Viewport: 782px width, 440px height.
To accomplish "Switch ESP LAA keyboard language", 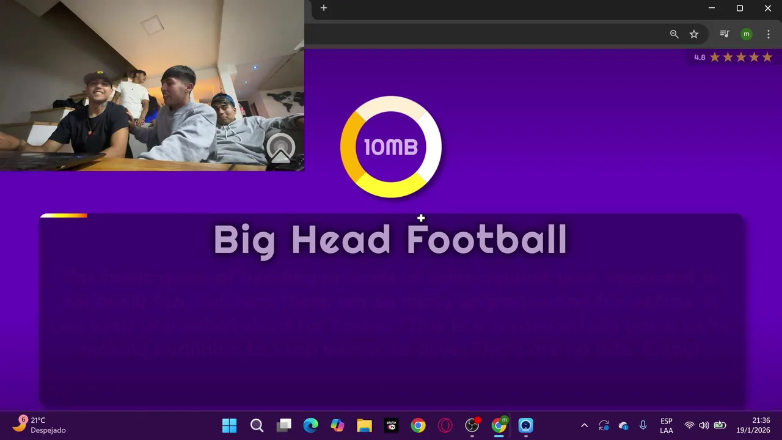I will pyautogui.click(x=667, y=425).
